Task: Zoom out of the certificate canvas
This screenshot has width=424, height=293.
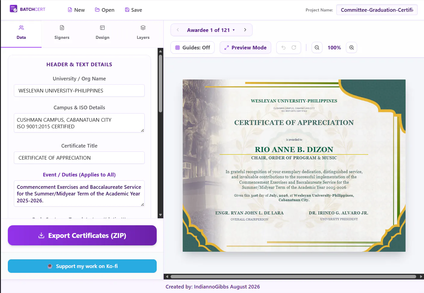Action: coord(317,48)
